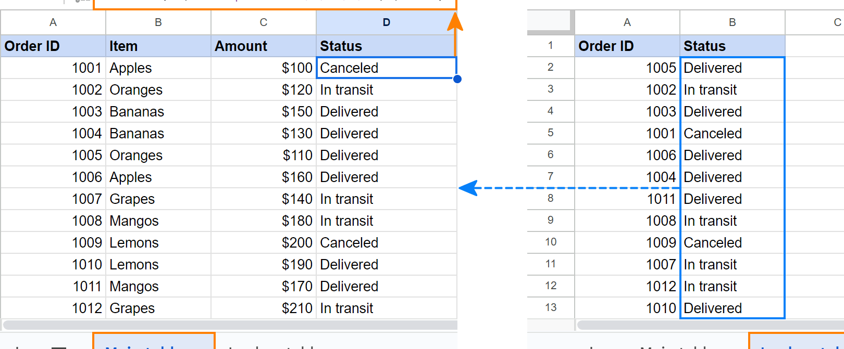Select row 1 header in the right sheet
The height and width of the screenshot is (349, 844).
pos(550,45)
